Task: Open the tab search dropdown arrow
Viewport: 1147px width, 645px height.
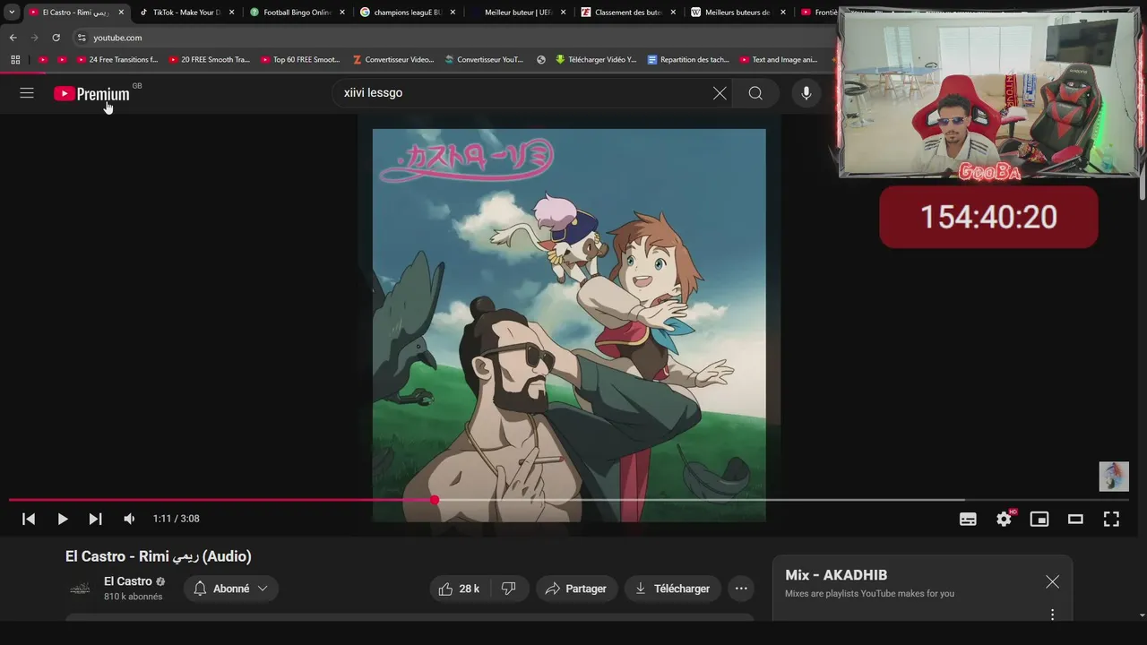Action: point(12,13)
